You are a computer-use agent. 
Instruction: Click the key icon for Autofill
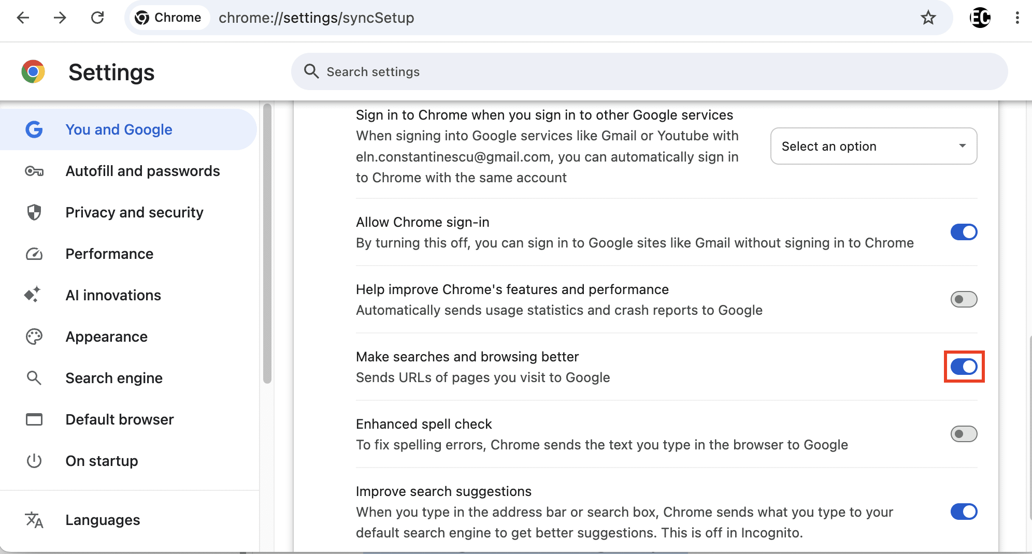[34, 171]
